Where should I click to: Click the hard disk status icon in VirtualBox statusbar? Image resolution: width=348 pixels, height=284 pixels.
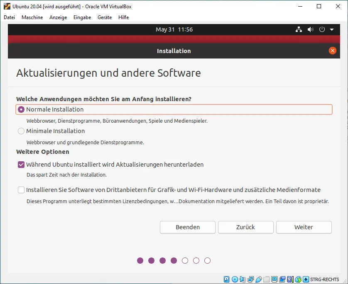(226, 279)
